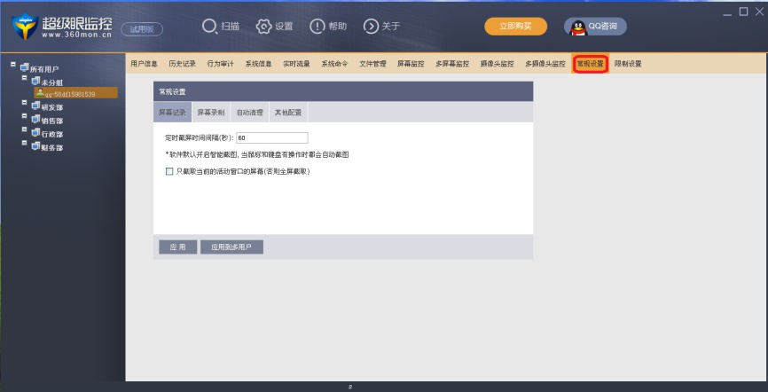
Task: Click the 定时截屏时间间隔(秒) label
Action: (x=200, y=138)
